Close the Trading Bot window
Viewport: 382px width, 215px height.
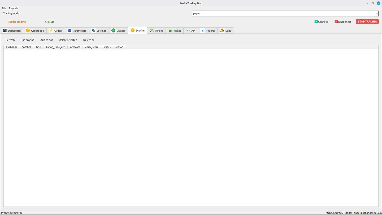(379, 3)
